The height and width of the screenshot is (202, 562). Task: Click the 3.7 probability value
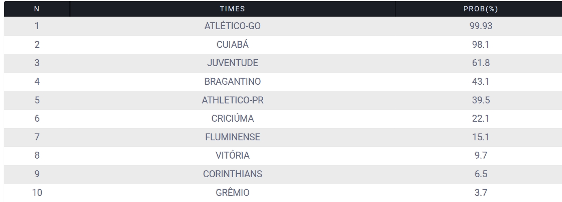coord(480,193)
